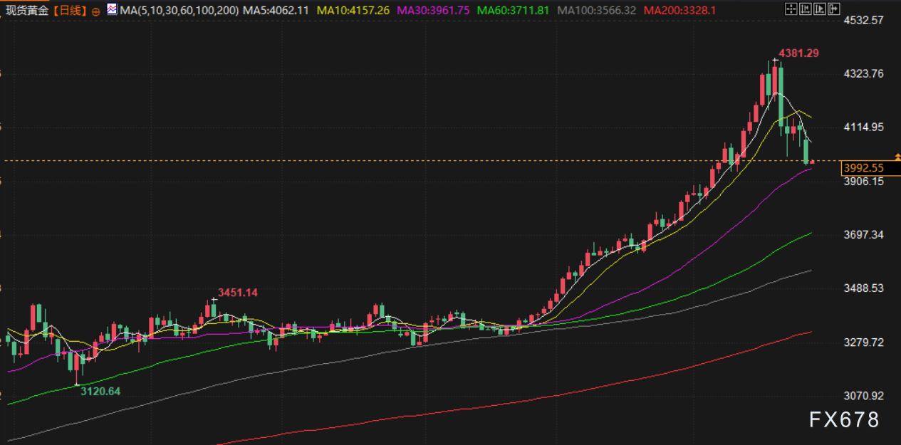
Task: Click the compress chart horizontally icon
Action: (x=806, y=9)
